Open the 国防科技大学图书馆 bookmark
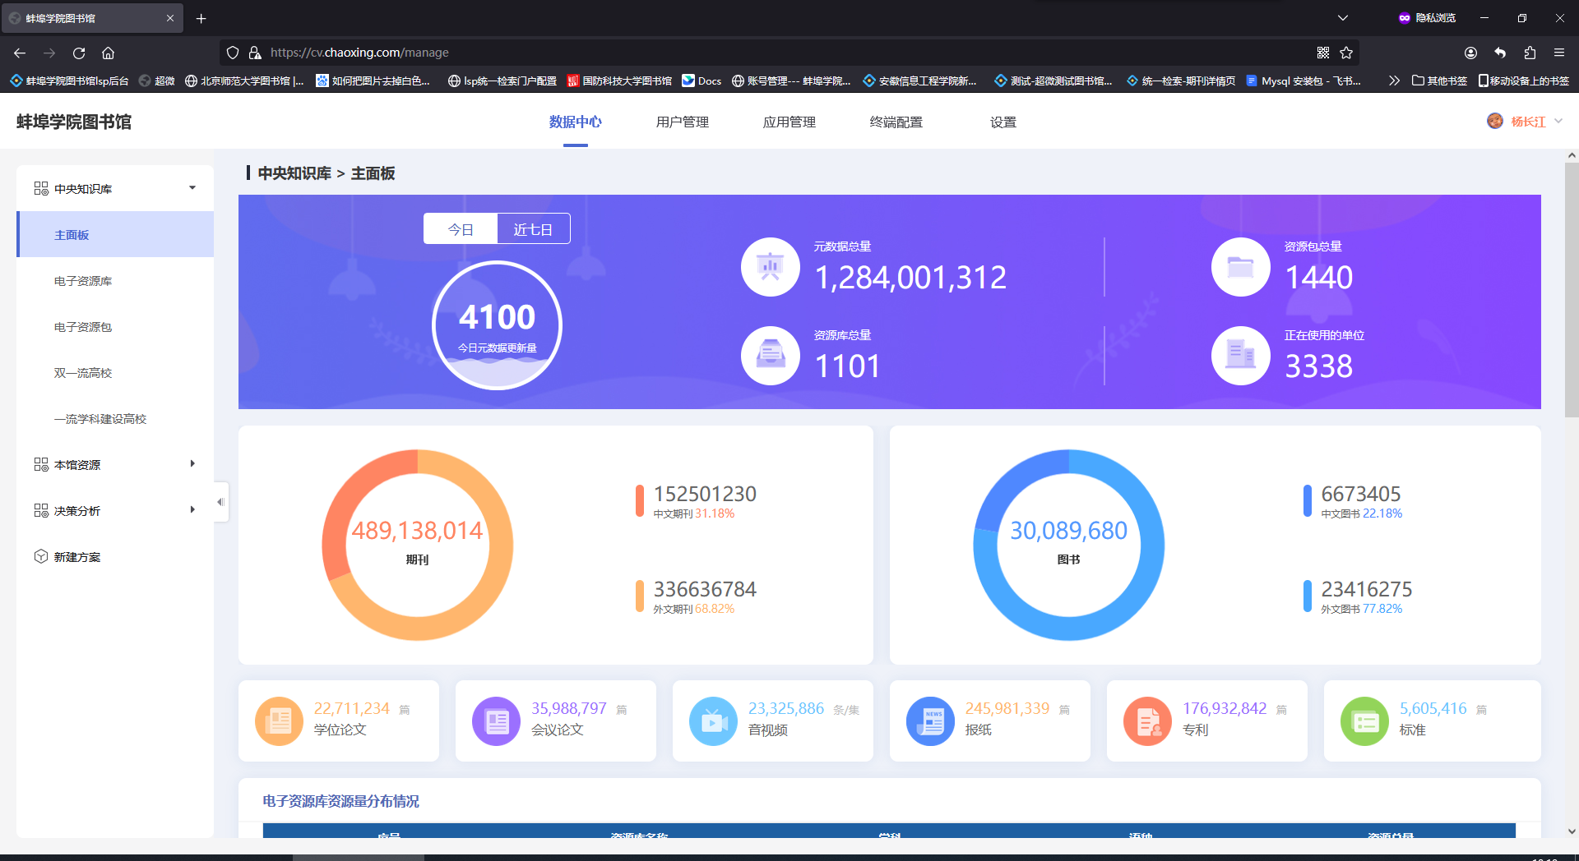The image size is (1579, 861). 619,81
